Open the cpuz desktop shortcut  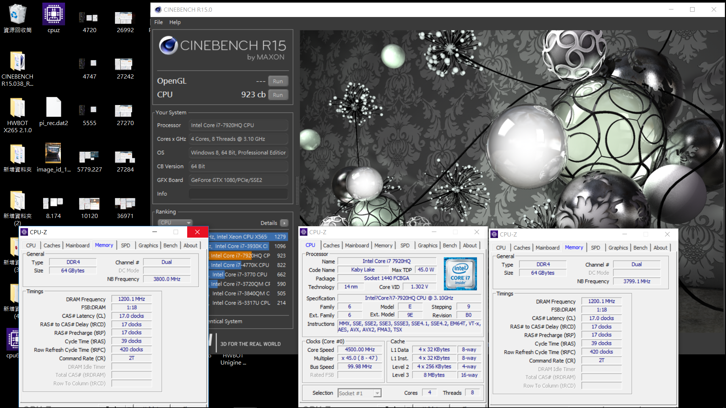[53, 19]
